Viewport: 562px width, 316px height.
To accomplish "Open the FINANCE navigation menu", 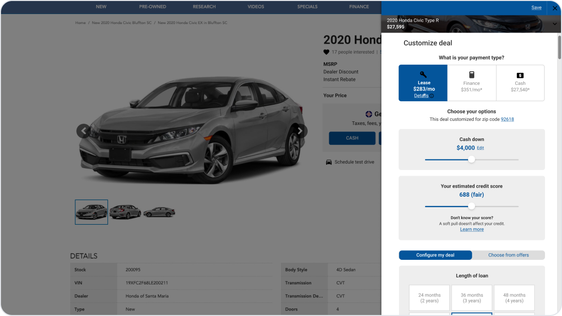I will pos(359,7).
